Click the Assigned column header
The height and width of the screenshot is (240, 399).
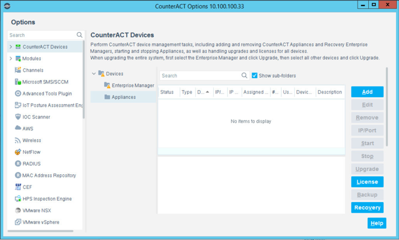click(x=256, y=92)
